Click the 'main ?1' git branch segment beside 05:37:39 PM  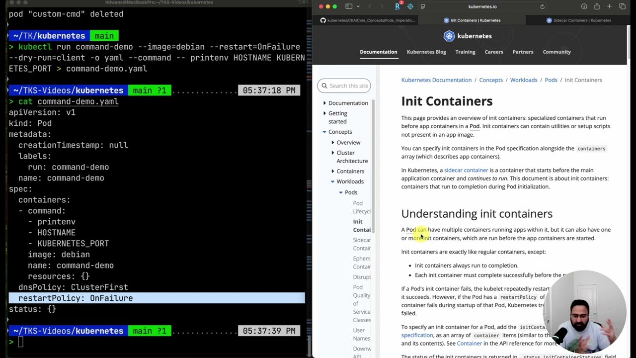[x=150, y=331]
